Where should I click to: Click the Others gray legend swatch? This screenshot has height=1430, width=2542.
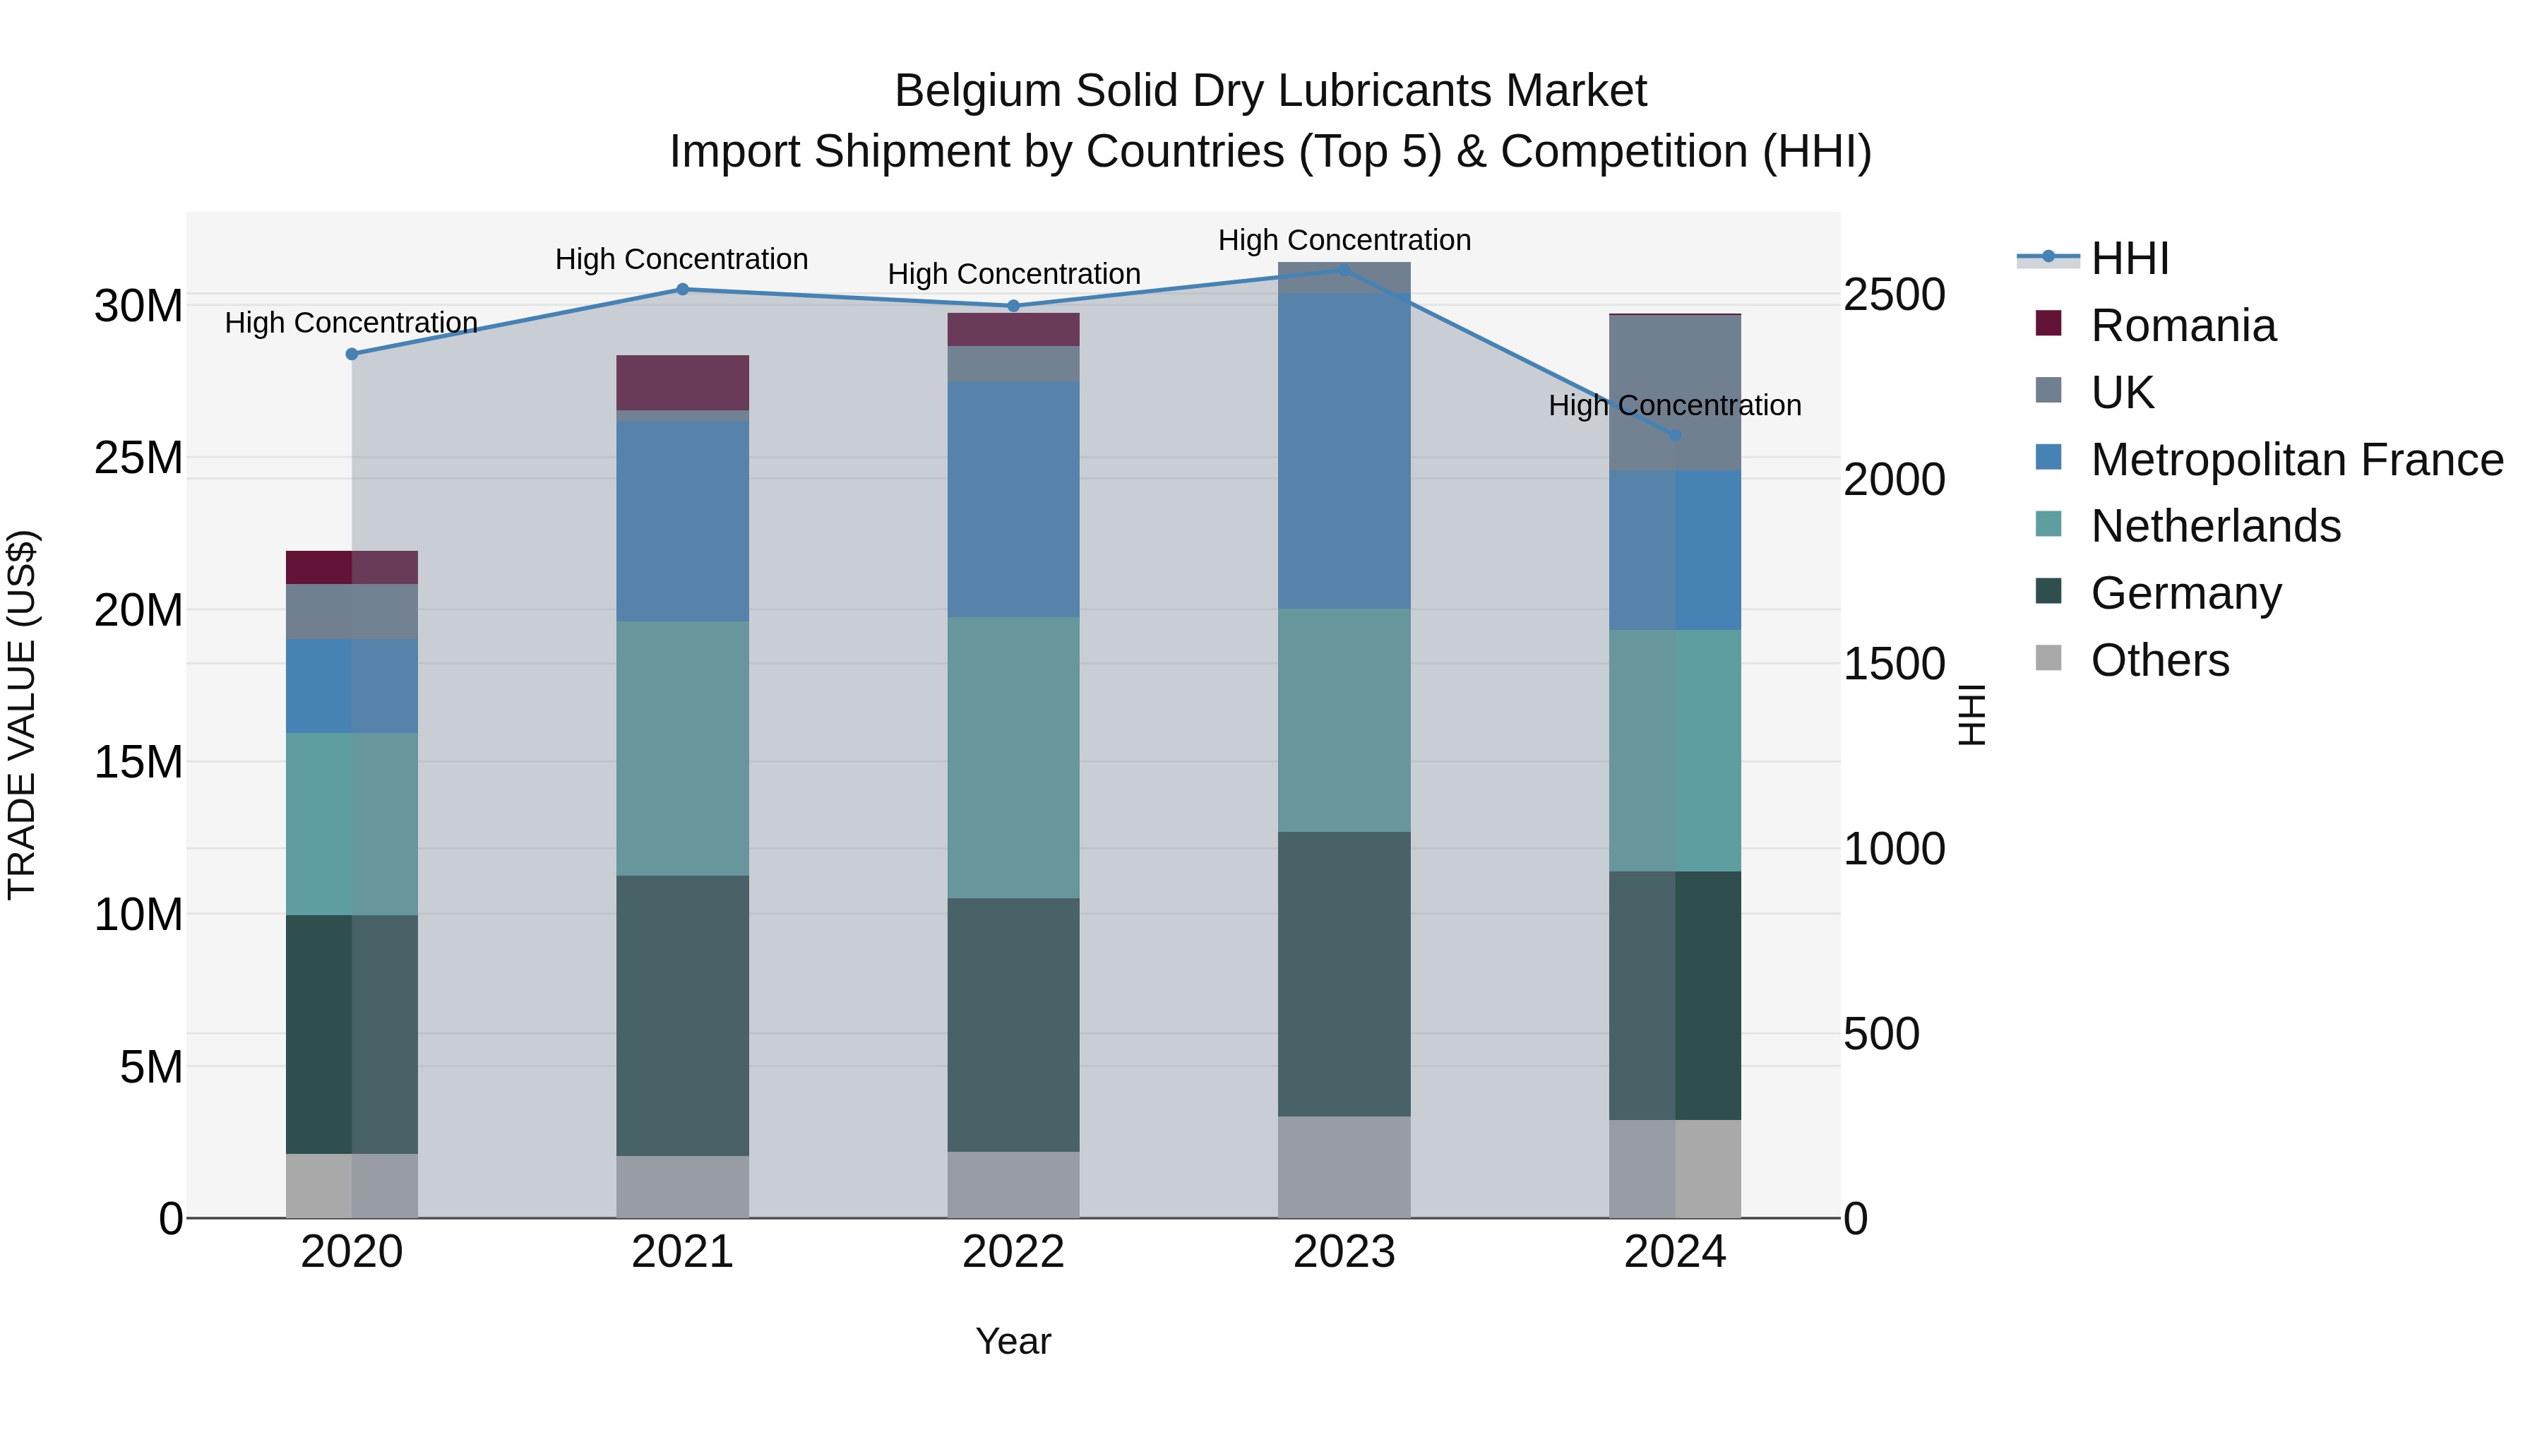pos(2048,658)
